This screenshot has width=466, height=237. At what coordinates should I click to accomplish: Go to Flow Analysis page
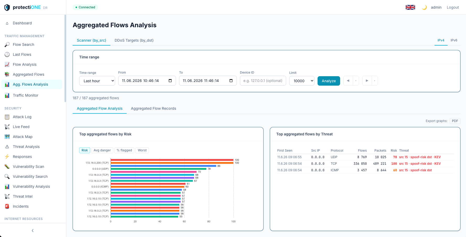(31, 64)
